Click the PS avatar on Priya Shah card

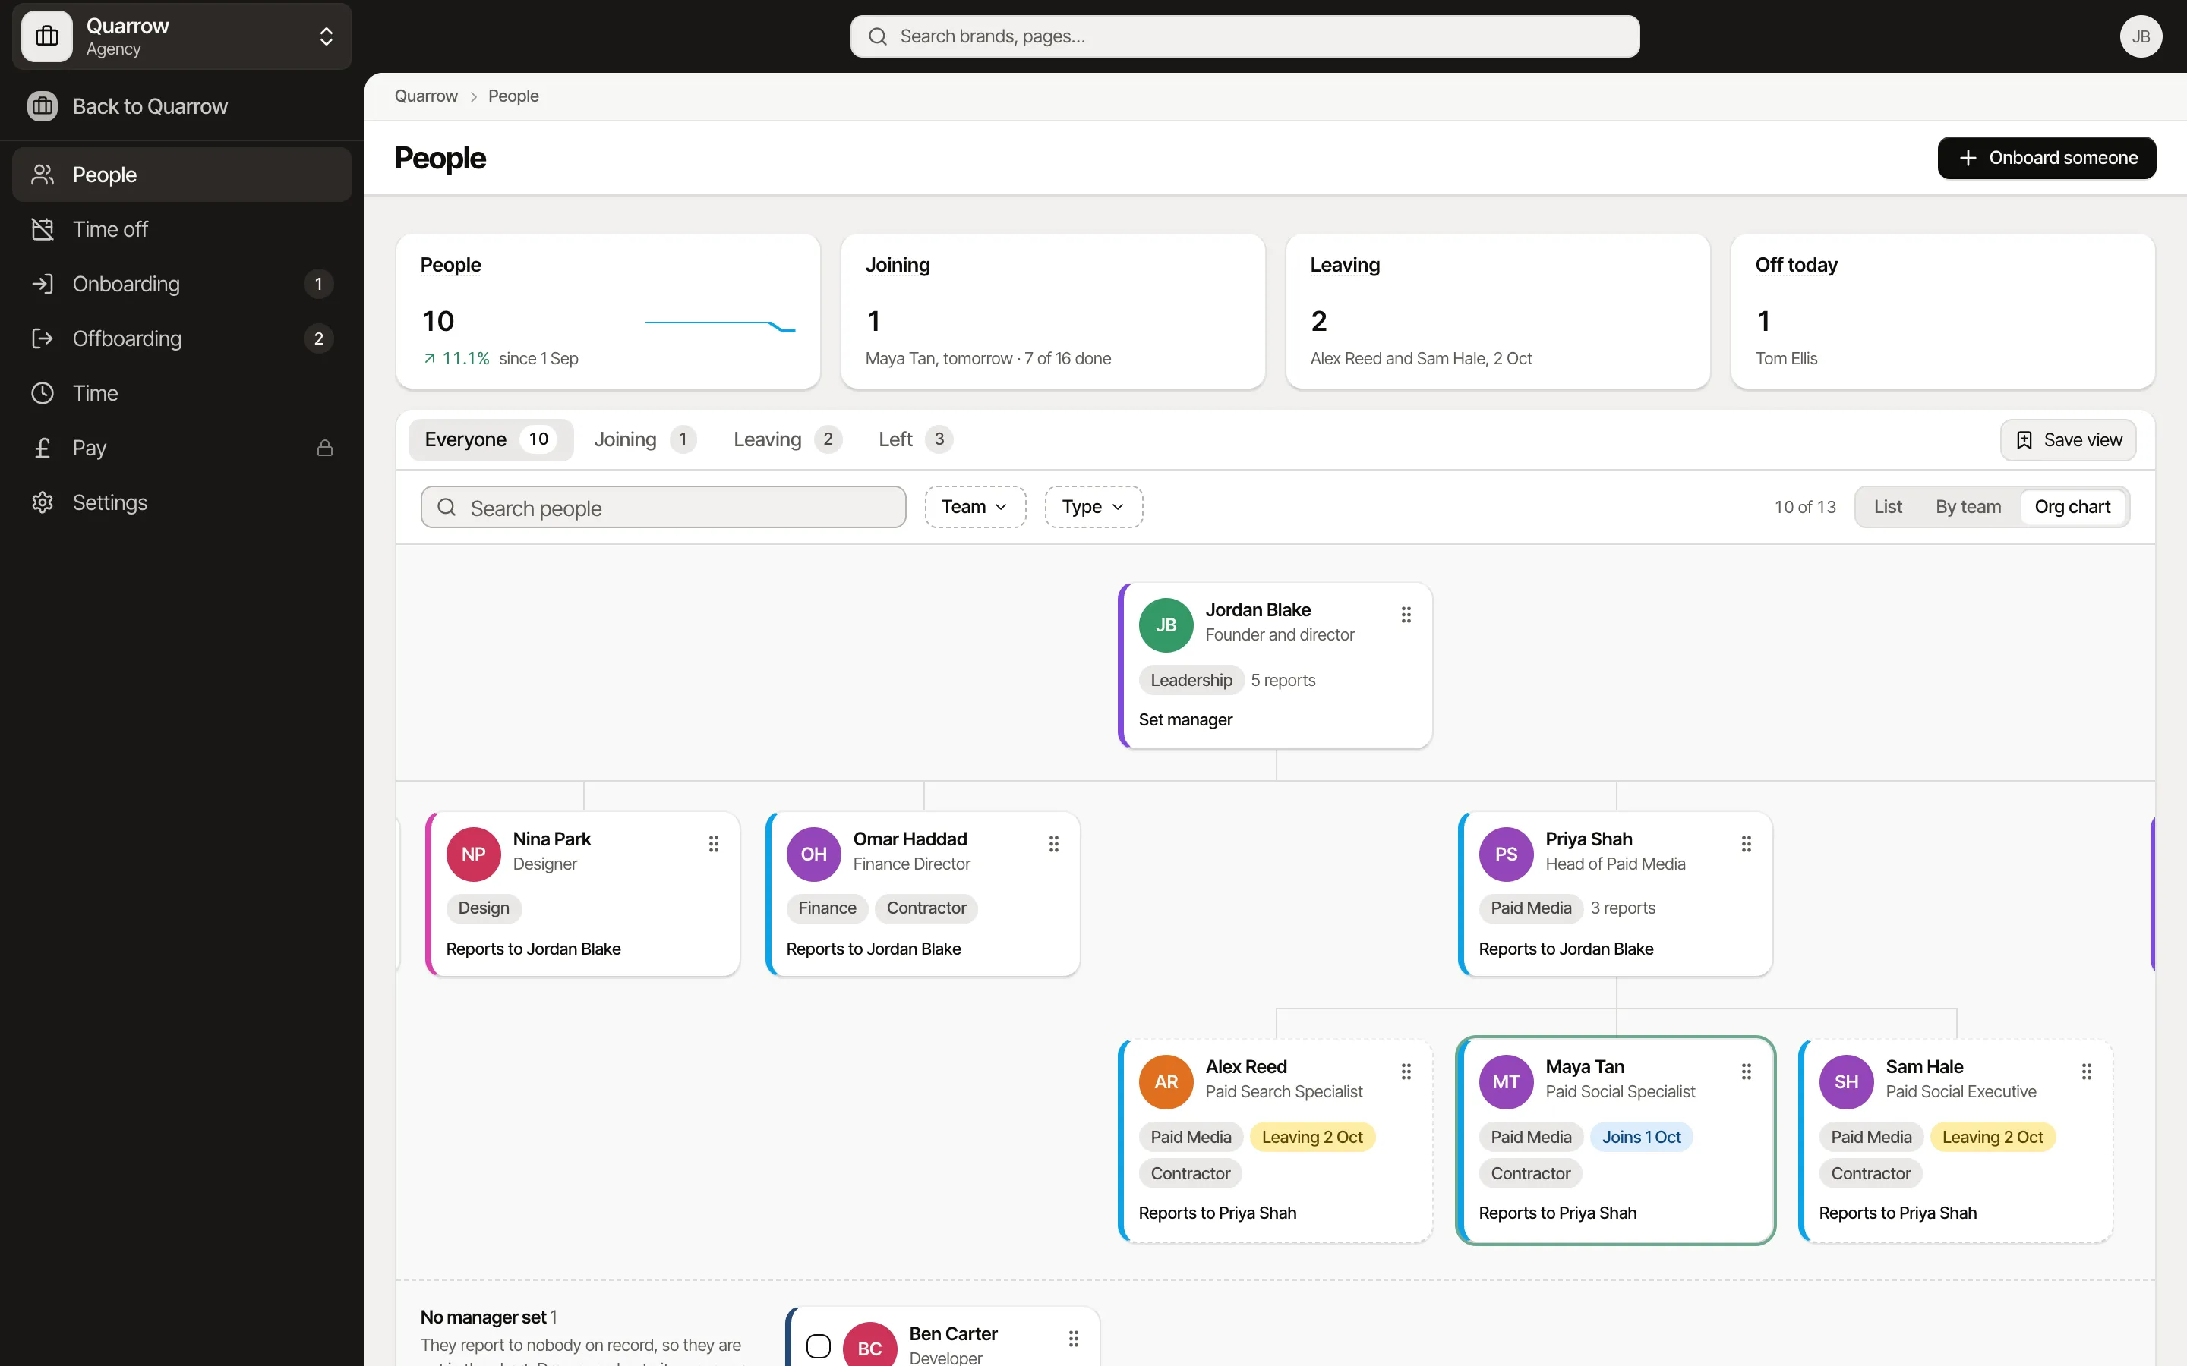point(1506,855)
